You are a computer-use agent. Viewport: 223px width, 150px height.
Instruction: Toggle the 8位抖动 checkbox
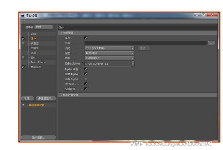[86, 84]
